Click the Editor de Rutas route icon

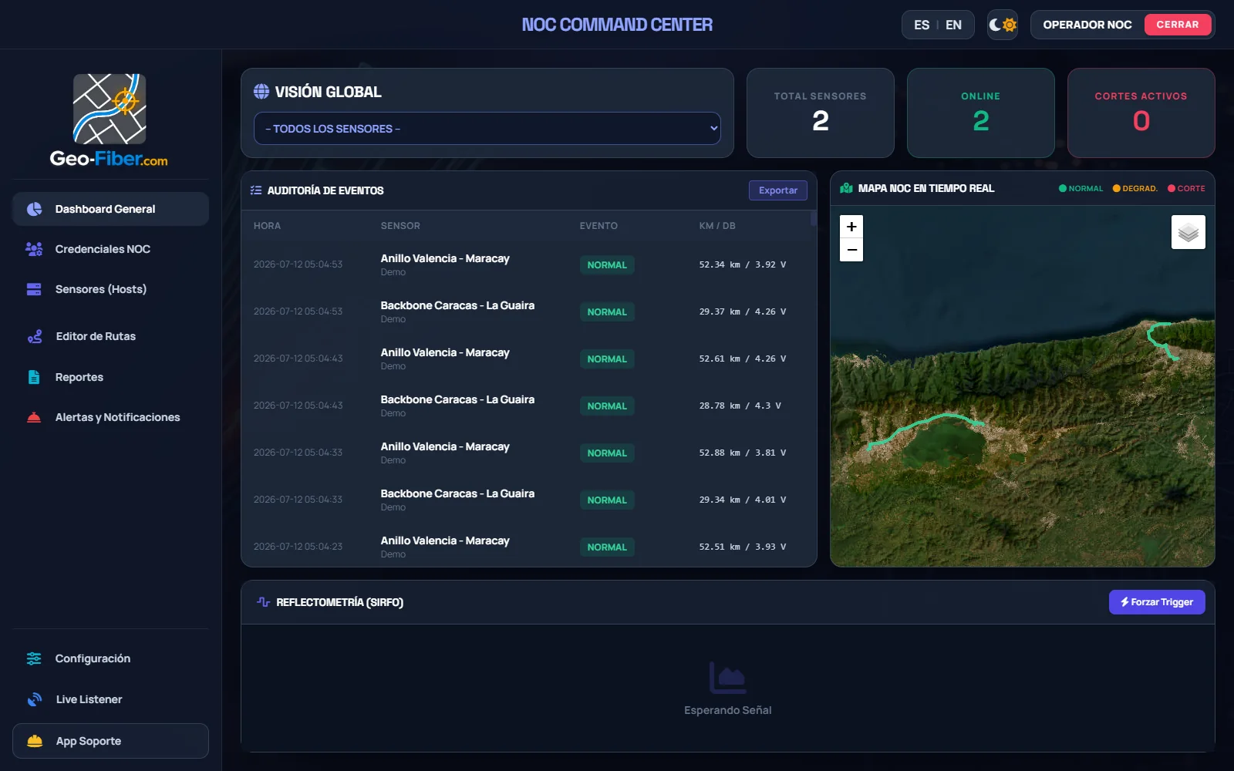(35, 336)
